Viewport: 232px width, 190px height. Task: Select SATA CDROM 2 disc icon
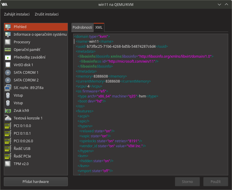(x=8, y=80)
